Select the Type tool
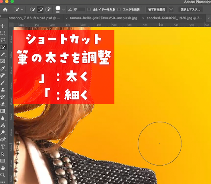This screenshot has height=184, width=211. point(3,147)
